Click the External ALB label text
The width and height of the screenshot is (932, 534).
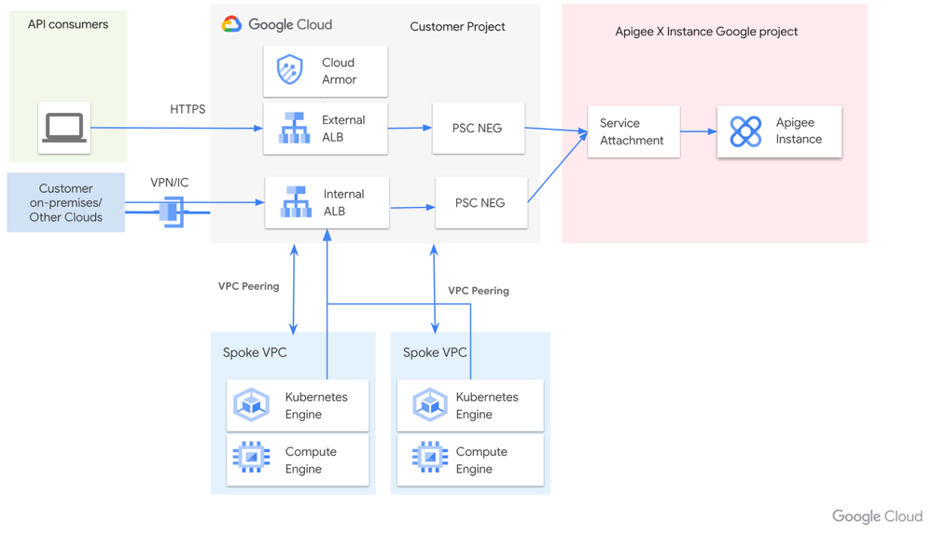point(343,129)
